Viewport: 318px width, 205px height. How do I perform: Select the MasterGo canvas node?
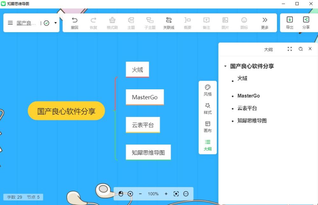point(145,97)
